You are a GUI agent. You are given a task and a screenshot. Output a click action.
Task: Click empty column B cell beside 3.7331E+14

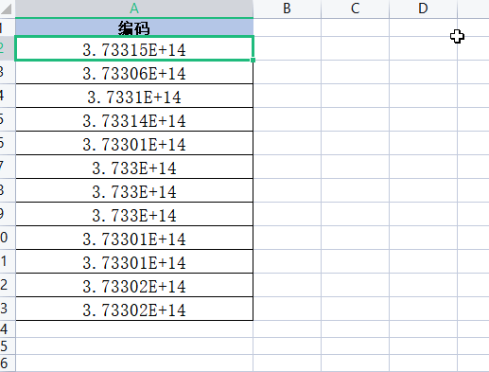point(288,96)
